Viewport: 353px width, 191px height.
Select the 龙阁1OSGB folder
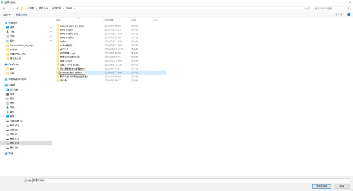pyautogui.click(x=66, y=61)
